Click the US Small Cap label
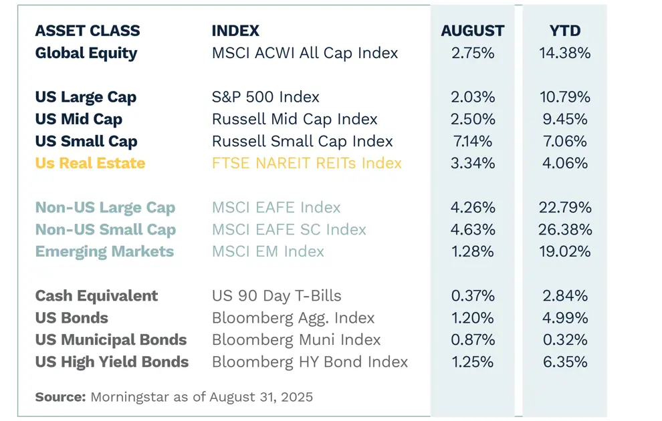The image size is (662, 421). [86, 141]
